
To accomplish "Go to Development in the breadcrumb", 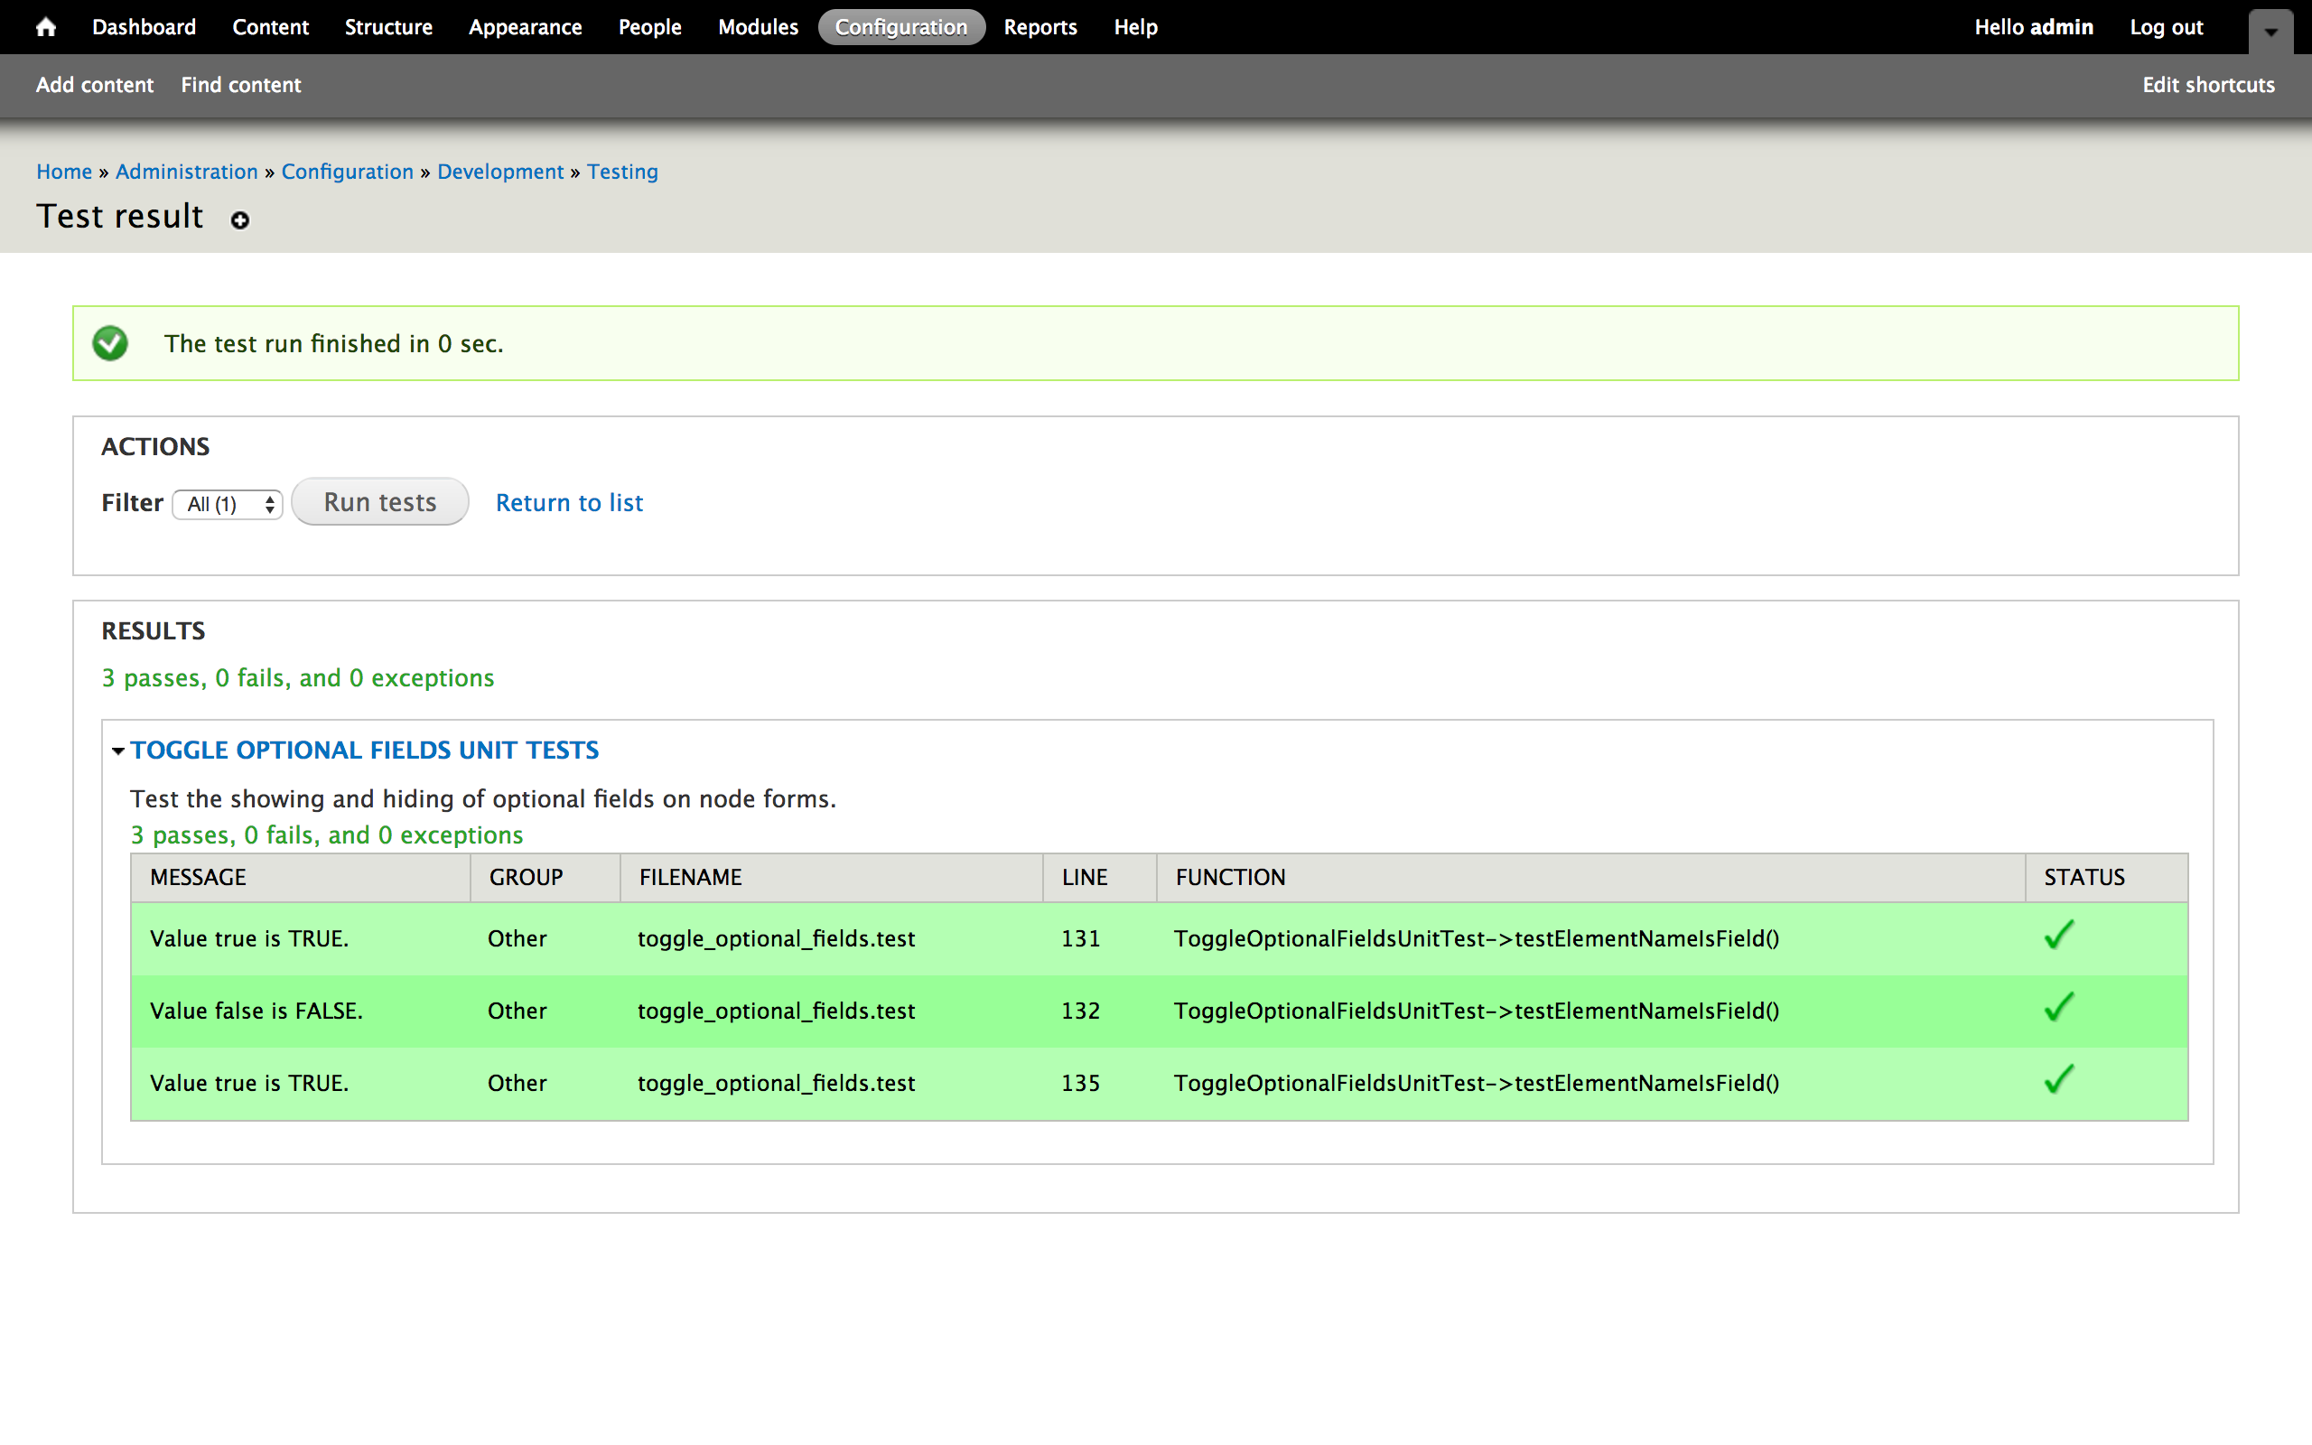I will [499, 172].
